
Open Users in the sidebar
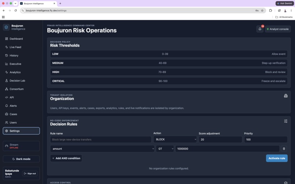(21, 122)
